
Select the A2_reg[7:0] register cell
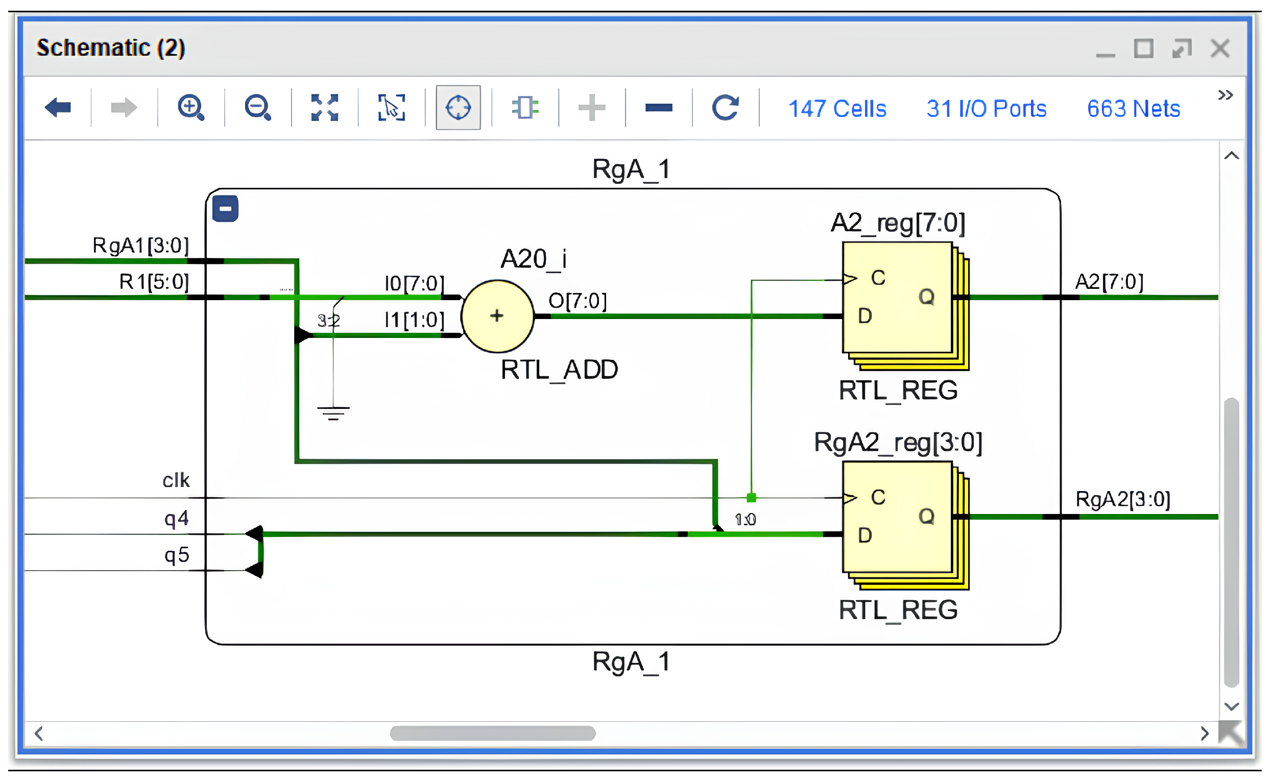pos(898,298)
